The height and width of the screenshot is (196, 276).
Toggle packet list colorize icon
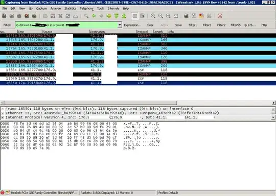(x=135, y=16)
